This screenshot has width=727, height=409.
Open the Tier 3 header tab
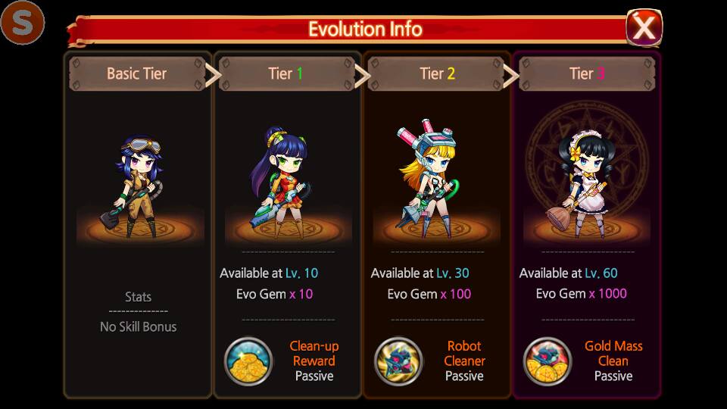coord(587,73)
